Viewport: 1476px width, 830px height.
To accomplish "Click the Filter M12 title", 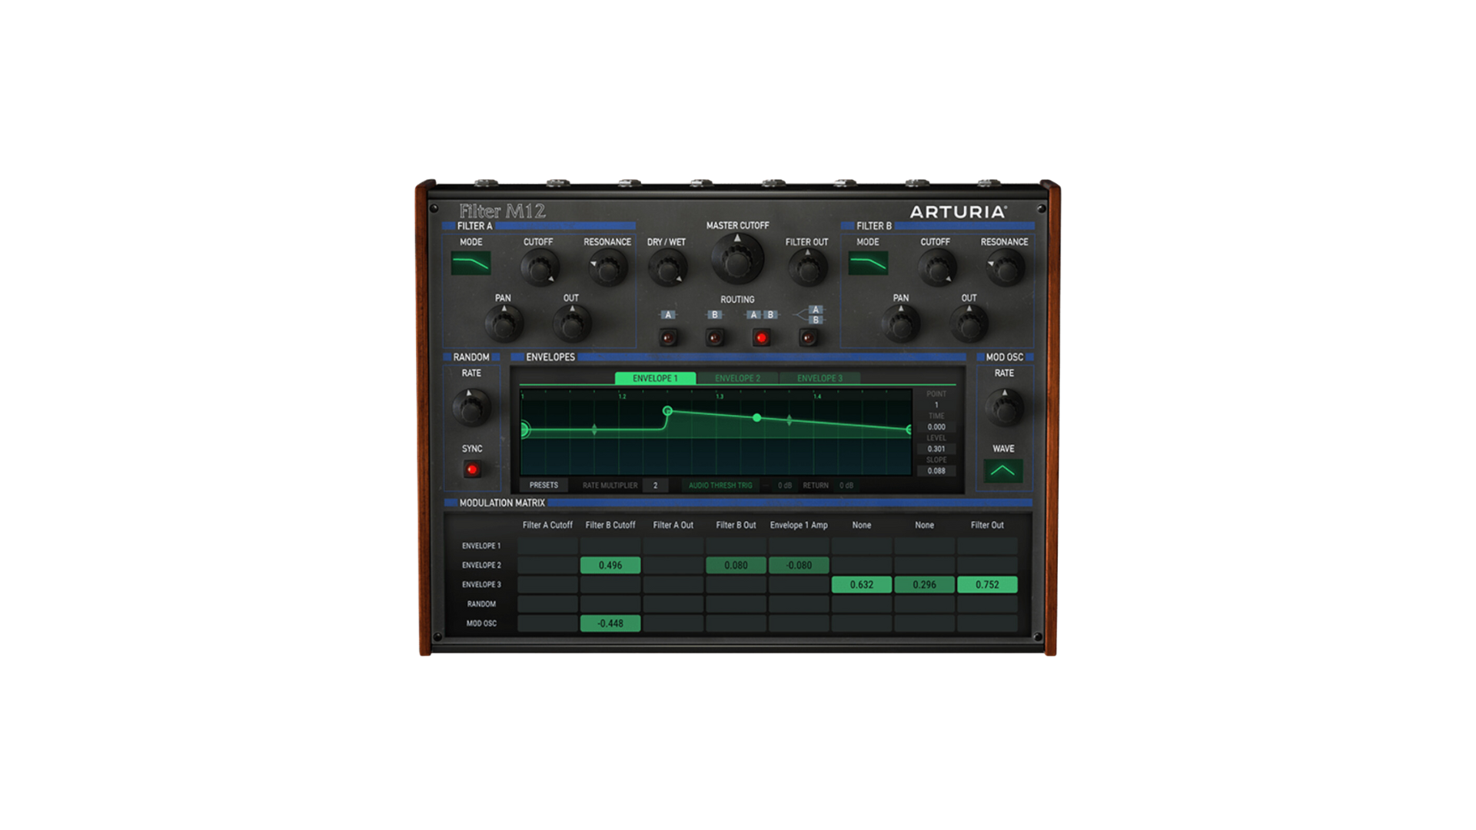I will tap(502, 211).
